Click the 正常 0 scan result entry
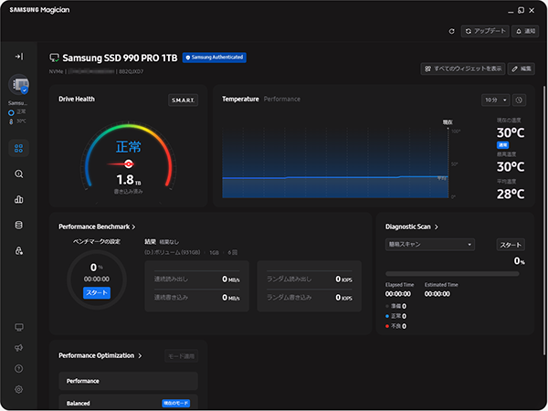 (396, 316)
